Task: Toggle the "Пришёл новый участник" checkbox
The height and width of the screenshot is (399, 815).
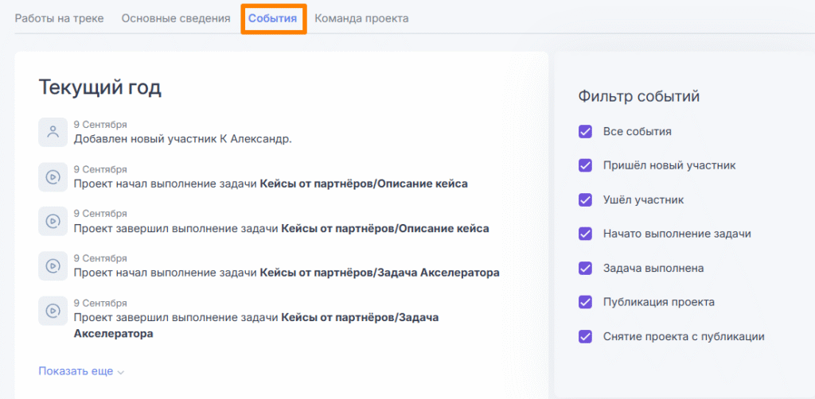Action: (x=586, y=166)
